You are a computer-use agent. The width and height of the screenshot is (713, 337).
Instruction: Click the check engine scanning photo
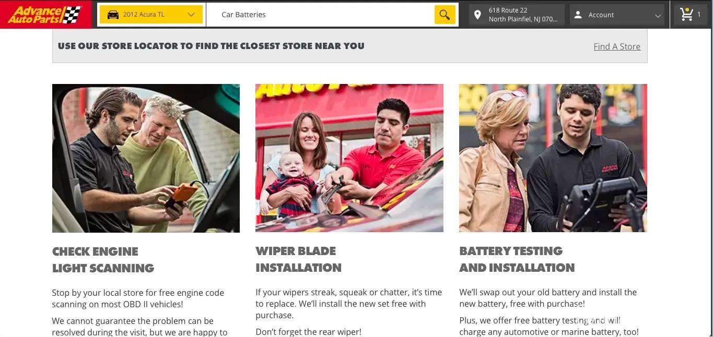tap(146, 158)
